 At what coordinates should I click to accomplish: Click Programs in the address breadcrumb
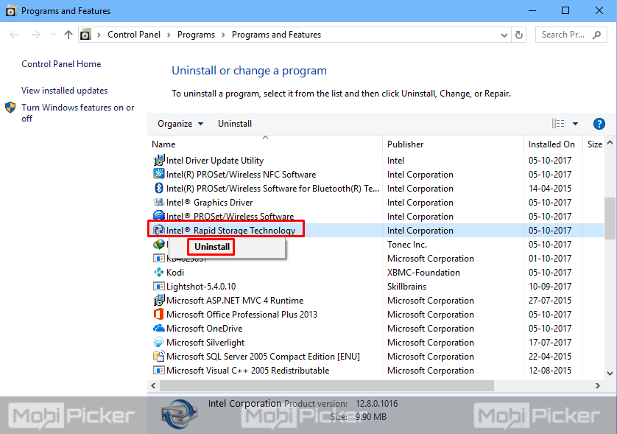(196, 35)
